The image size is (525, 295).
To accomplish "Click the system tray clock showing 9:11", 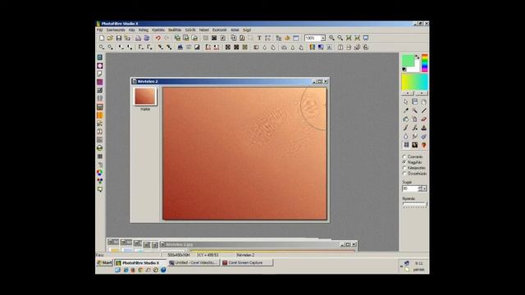I will (419, 264).
